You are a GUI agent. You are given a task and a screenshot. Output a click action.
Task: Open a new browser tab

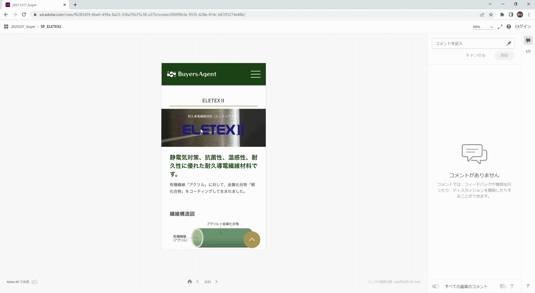pos(75,5)
